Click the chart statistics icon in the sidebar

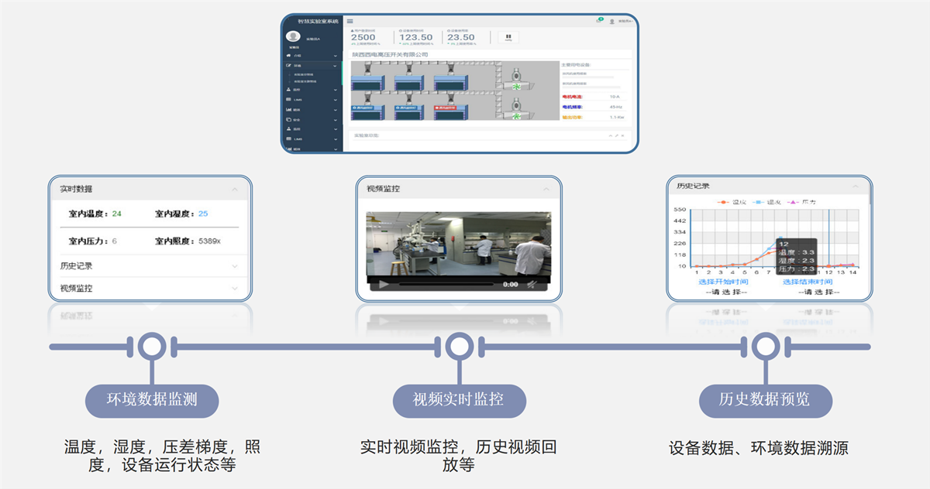click(288, 109)
